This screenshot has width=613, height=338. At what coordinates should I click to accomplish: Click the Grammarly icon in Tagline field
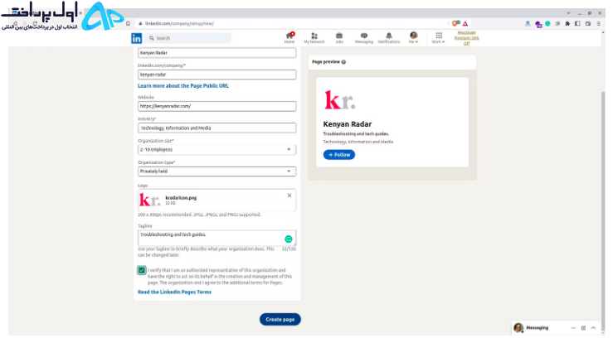point(289,239)
